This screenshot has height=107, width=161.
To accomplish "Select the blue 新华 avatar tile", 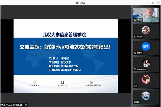I will pyautogui.click(x=146, y=48).
